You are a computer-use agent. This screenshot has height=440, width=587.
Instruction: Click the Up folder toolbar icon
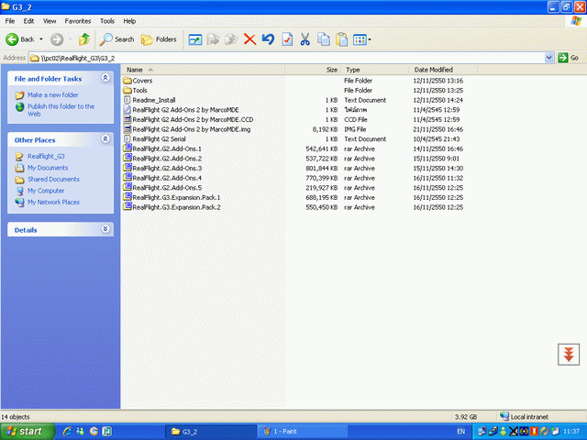click(84, 39)
